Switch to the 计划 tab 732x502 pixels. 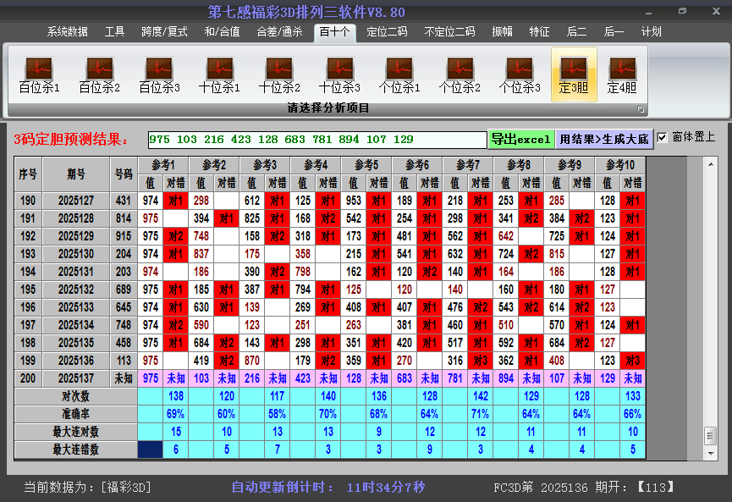click(652, 32)
